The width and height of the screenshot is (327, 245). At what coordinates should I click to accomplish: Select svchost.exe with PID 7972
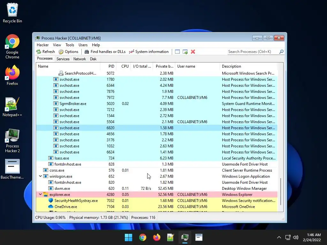coord(156,98)
